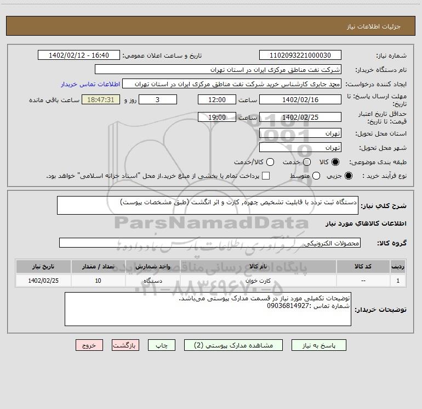Screen dimensions: 422x409
Task: Click the general need description text box
Action: click(x=208, y=205)
